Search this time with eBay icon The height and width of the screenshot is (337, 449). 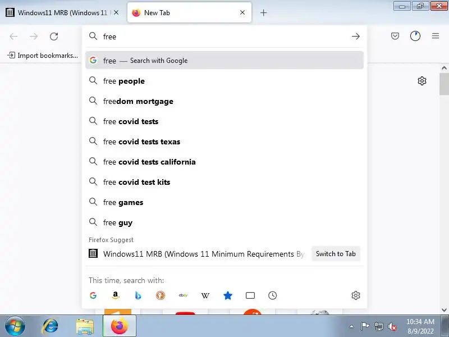[183, 295]
